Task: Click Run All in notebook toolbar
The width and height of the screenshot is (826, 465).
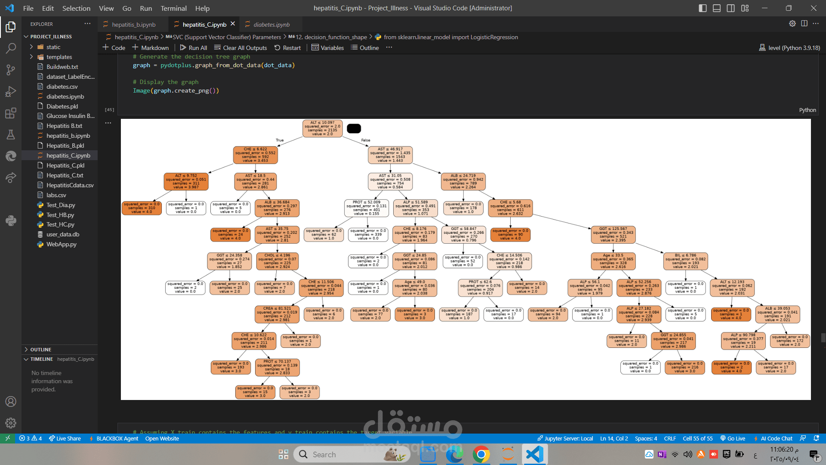Action: [193, 48]
